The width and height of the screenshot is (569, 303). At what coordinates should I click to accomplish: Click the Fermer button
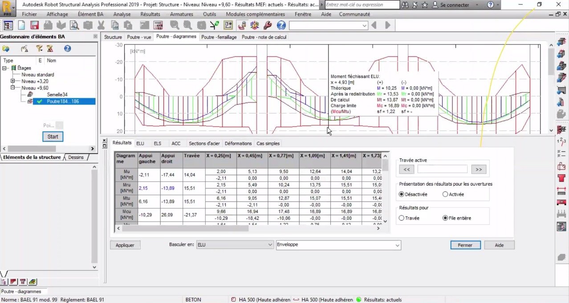465,245
